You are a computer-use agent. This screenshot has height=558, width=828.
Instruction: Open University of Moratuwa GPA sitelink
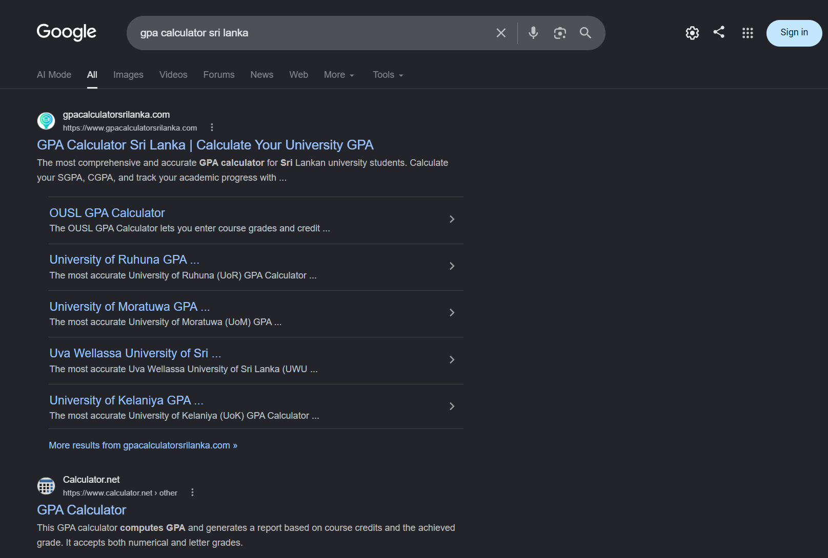pyautogui.click(x=130, y=307)
